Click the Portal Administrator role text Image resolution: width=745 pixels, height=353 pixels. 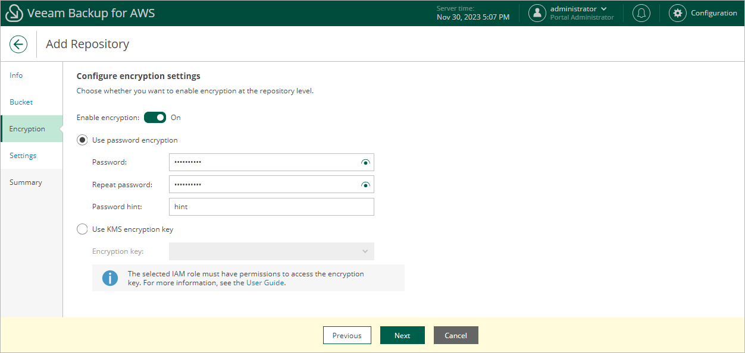(582, 18)
